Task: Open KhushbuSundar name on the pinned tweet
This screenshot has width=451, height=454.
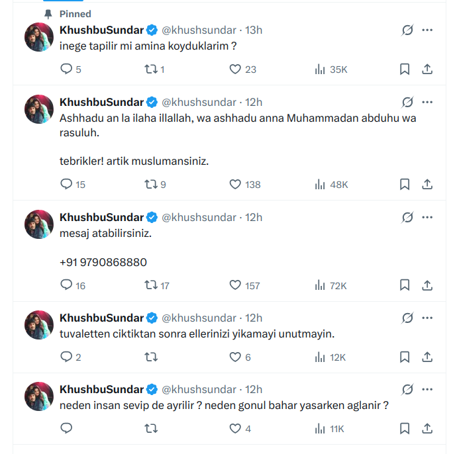Action: click(101, 30)
